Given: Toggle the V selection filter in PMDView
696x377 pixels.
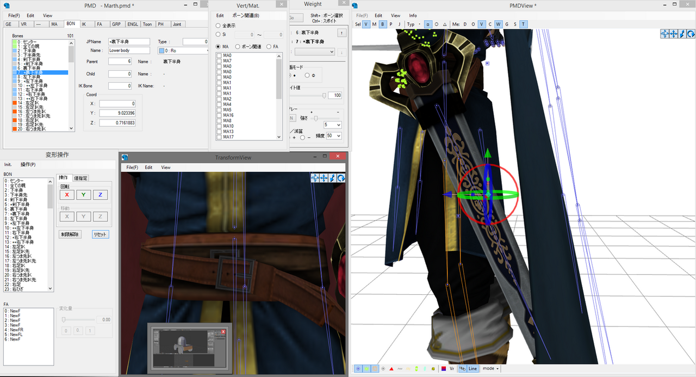Looking at the screenshot, I should (366, 24).
